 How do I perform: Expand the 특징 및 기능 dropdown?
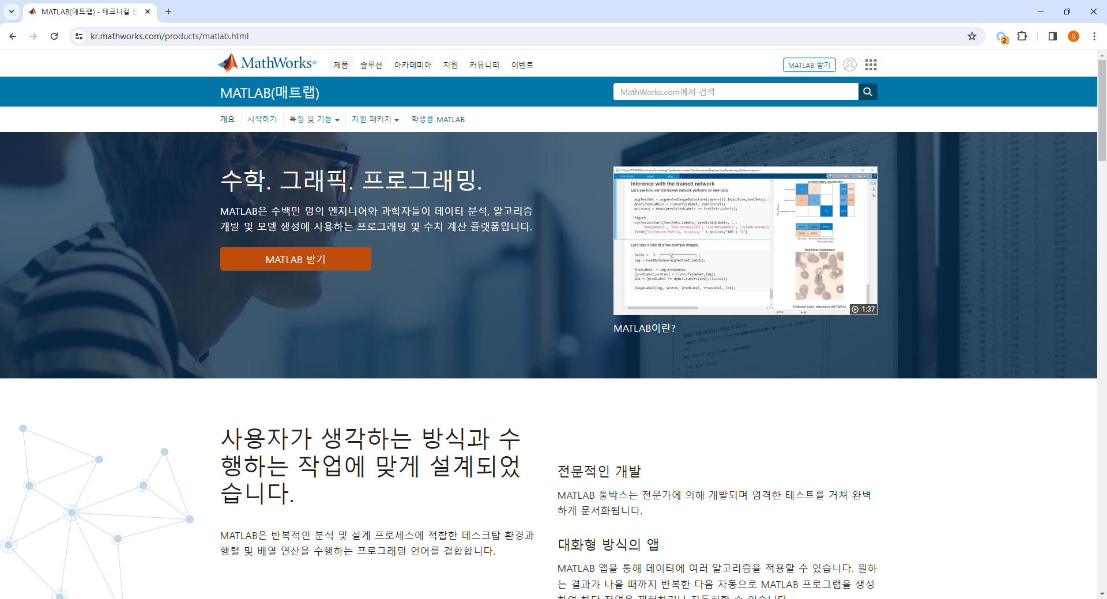pyautogui.click(x=314, y=119)
